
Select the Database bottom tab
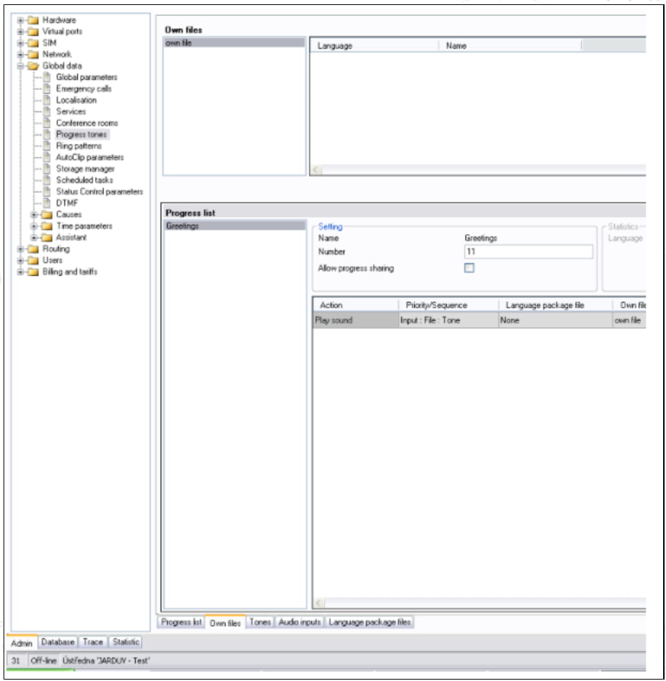[58, 642]
